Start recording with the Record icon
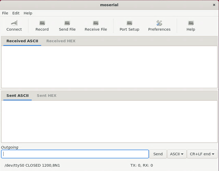The image size is (219, 171). (x=42, y=23)
